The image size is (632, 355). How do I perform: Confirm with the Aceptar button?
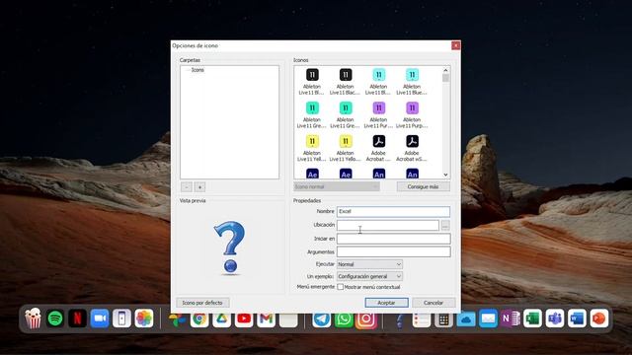coord(386,303)
